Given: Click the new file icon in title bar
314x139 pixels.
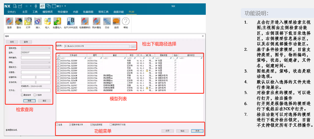Looking at the screenshot, I should 15,6.
